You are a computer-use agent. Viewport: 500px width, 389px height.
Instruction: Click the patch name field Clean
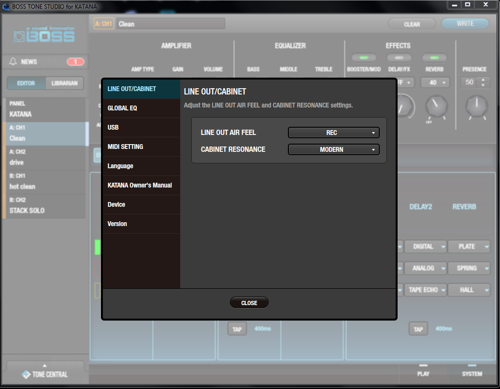[171, 24]
